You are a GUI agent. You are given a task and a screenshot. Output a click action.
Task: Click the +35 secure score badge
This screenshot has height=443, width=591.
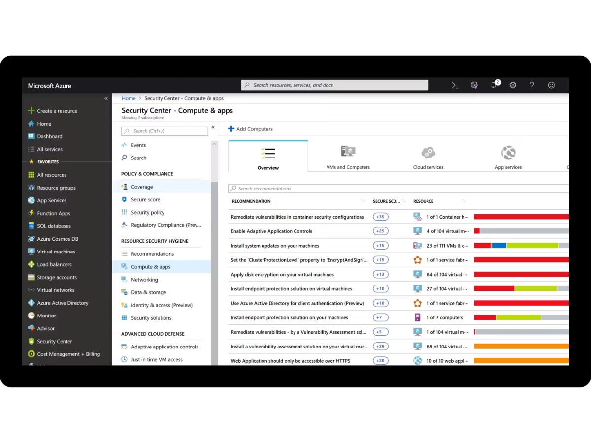point(380,217)
